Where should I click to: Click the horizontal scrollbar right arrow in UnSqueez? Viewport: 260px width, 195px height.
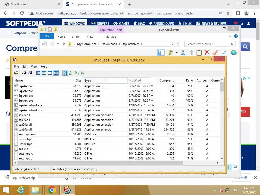pos(218,163)
